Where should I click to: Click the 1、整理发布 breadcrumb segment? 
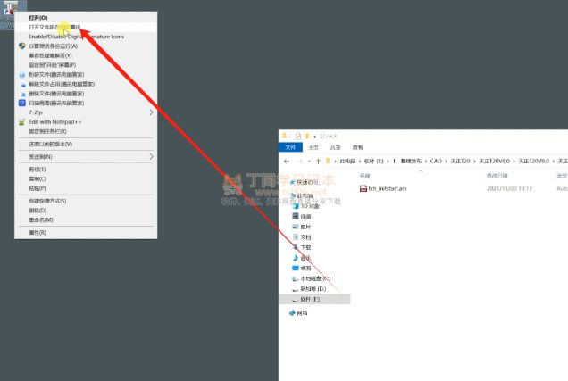tap(407, 162)
